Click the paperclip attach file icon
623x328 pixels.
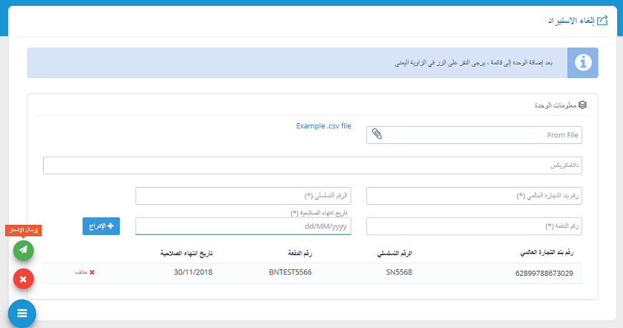[377, 135]
